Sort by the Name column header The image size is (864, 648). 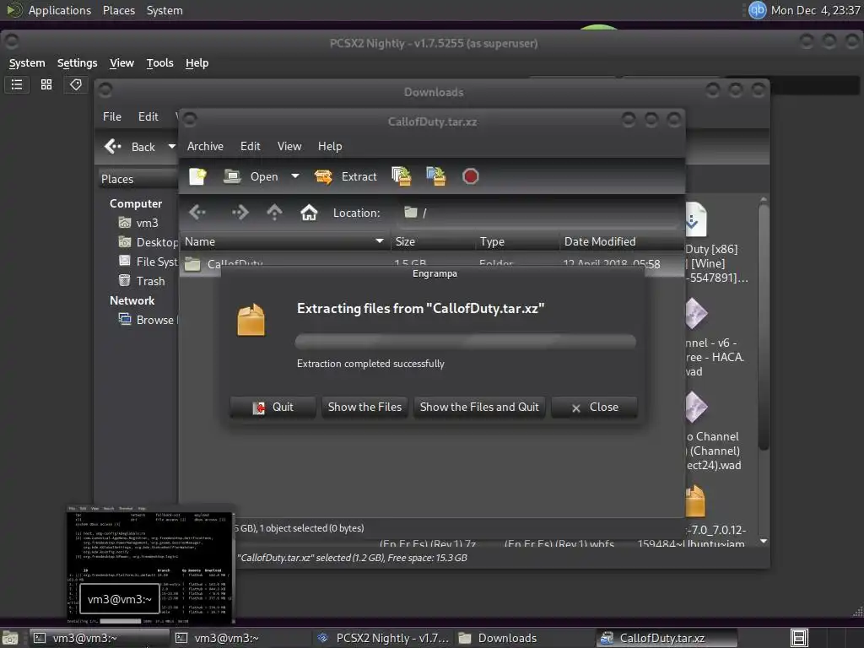(285, 241)
